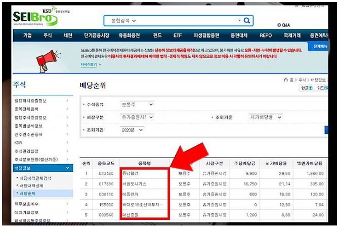Click stock name 동남합성 in row 1
The width and height of the screenshot is (338, 228).
[130, 173]
